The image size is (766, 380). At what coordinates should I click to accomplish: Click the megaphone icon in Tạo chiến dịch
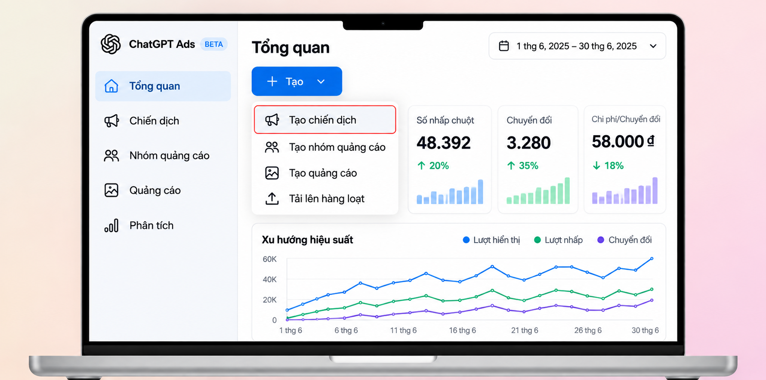tap(272, 120)
